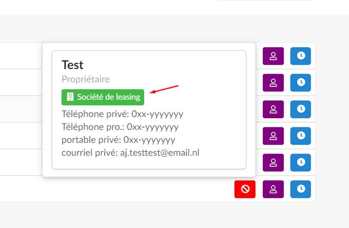
Task: Click the blue clock icon in last row
Action: click(x=301, y=189)
